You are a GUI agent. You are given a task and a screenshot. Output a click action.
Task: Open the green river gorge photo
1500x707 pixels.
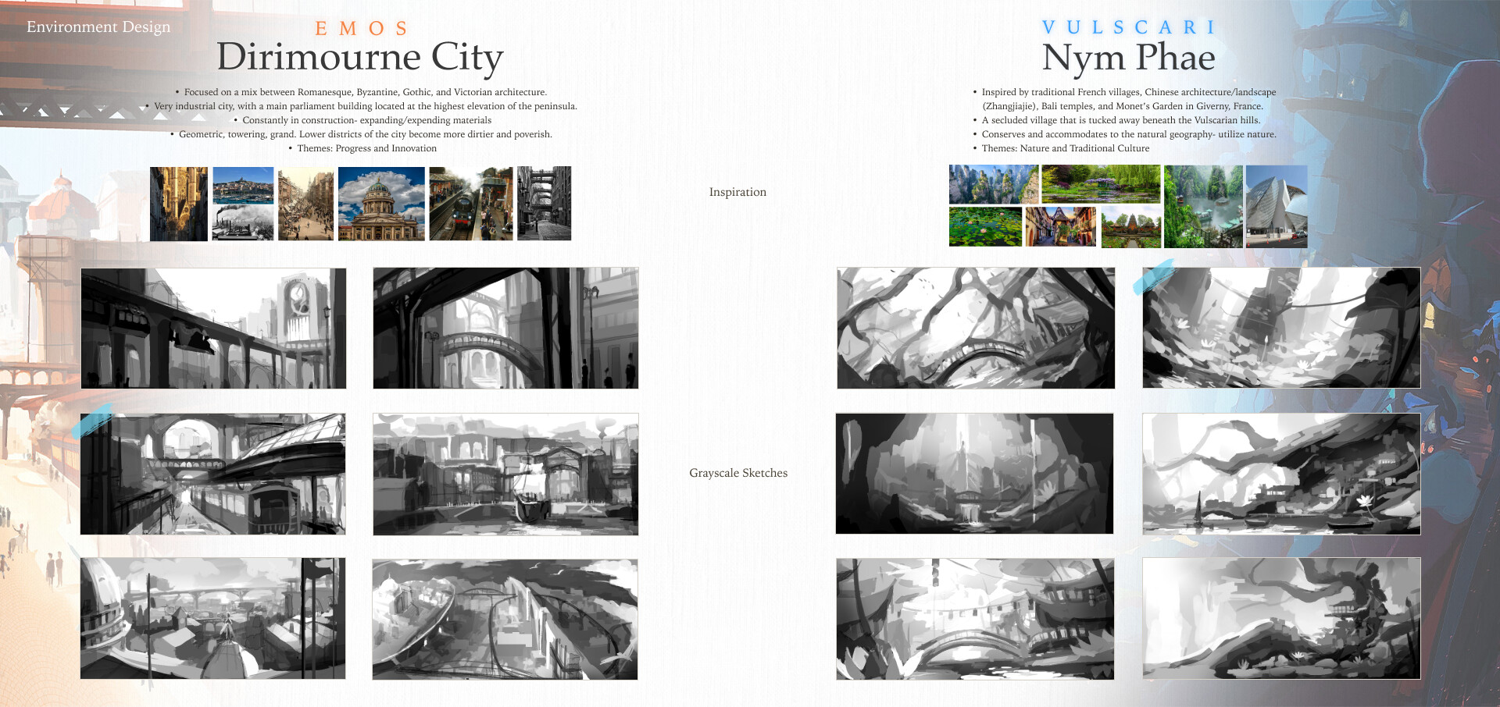[x=1203, y=206]
